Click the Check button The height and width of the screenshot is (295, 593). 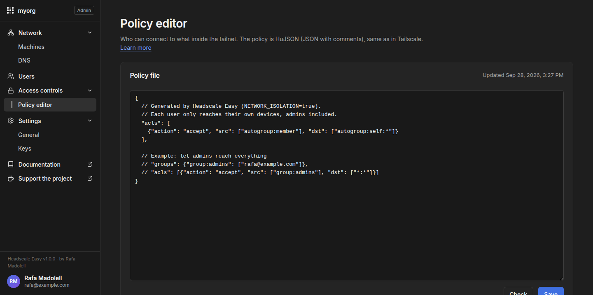[518, 291]
